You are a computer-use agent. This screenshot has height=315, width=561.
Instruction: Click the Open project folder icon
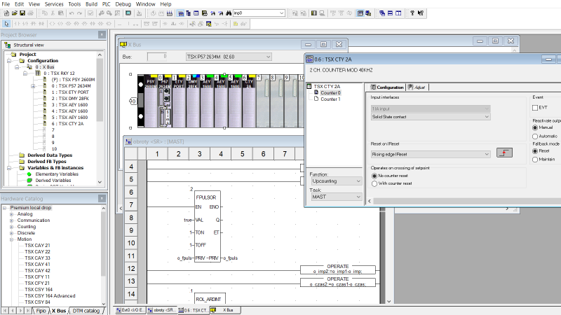click(14, 13)
